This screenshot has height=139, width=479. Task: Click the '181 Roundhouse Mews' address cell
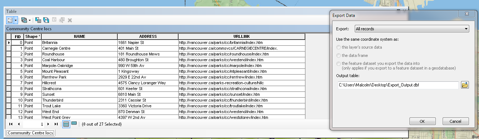(x=148, y=54)
